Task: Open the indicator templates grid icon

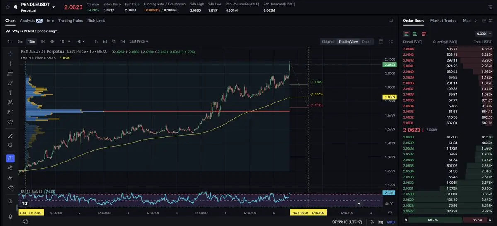Action: pyautogui.click(x=114, y=41)
